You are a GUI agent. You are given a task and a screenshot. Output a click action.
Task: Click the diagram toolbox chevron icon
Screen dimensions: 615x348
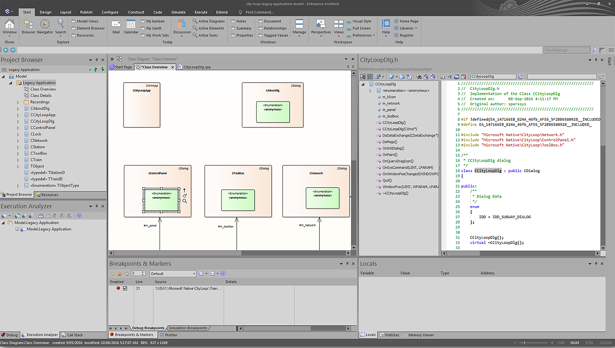(x=112, y=59)
